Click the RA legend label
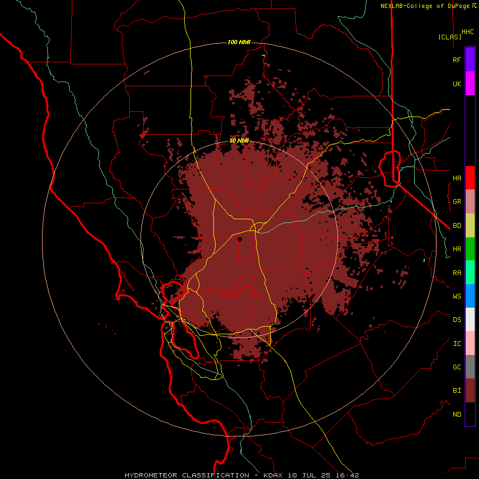 pos(457,273)
